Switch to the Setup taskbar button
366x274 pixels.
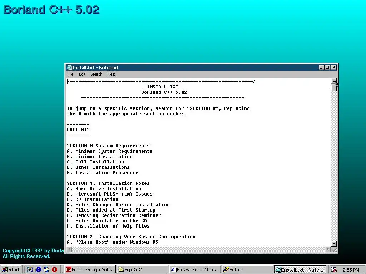click(x=247, y=270)
